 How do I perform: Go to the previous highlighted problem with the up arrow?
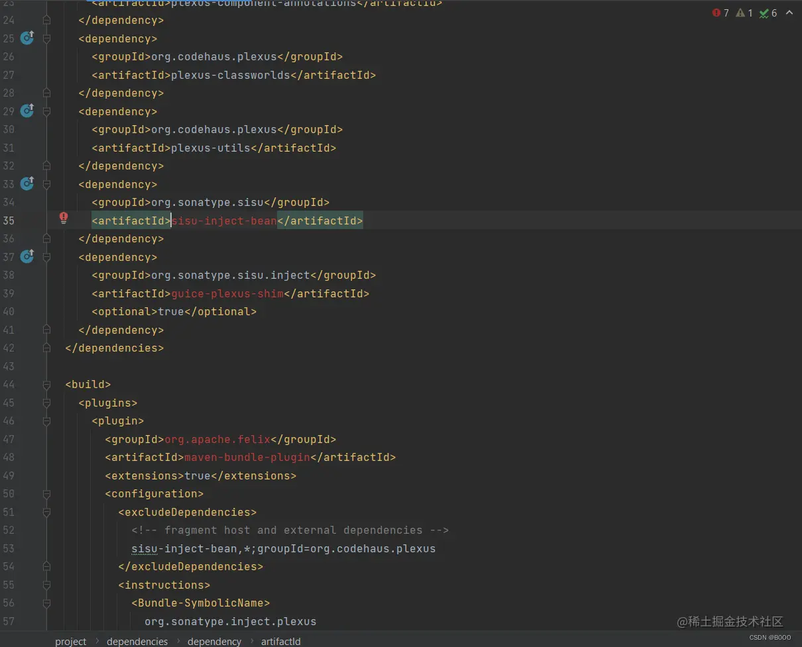[789, 13]
